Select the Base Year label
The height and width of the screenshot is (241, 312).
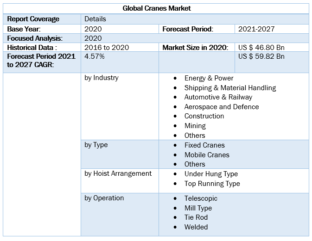tap(24, 29)
